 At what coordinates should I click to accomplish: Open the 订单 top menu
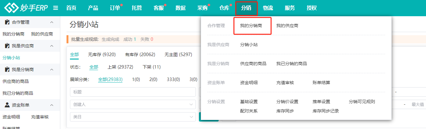115,8
